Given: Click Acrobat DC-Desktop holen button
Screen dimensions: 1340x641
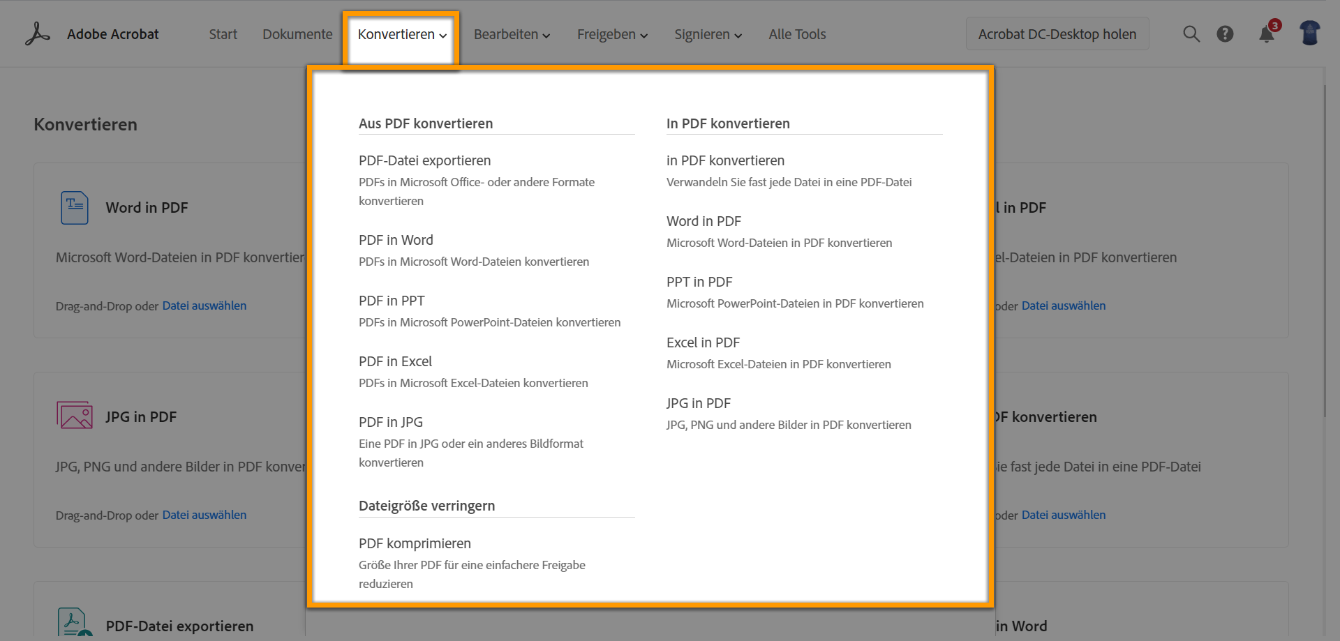Looking at the screenshot, I should click(x=1057, y=34).
